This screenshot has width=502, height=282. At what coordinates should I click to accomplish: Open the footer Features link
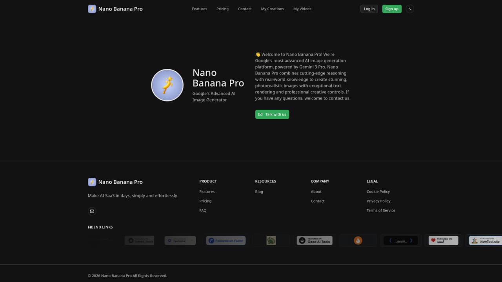(207, 192)
